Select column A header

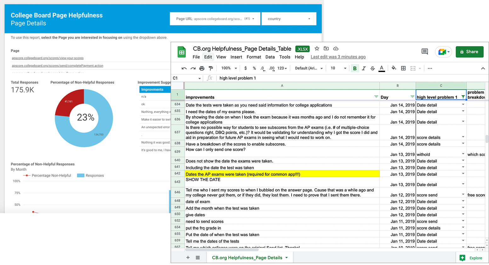click(x=282, y=86)
